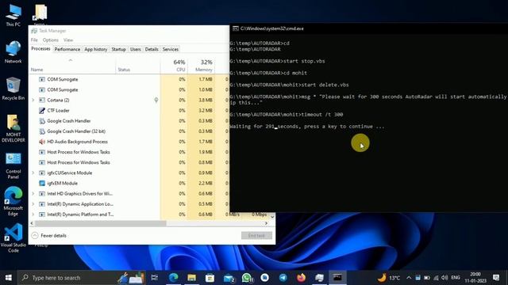Viewport: 508px width, 285px height.
Task: Launch Microsoft Edge from the desktop
Action: pos(13,201)
